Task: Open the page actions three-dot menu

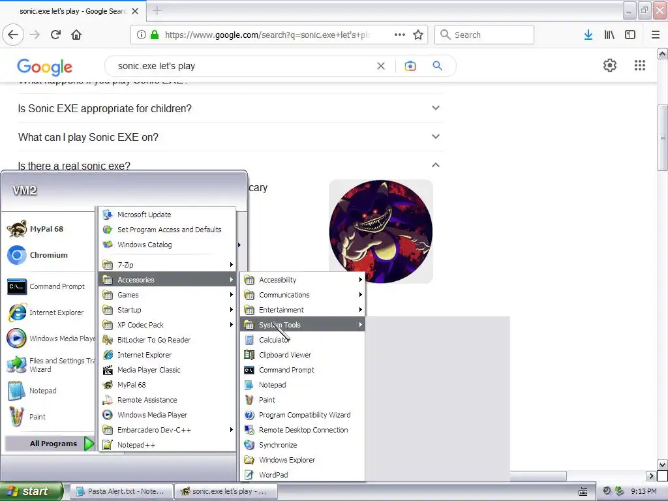Action: click(x=400, y=35)
